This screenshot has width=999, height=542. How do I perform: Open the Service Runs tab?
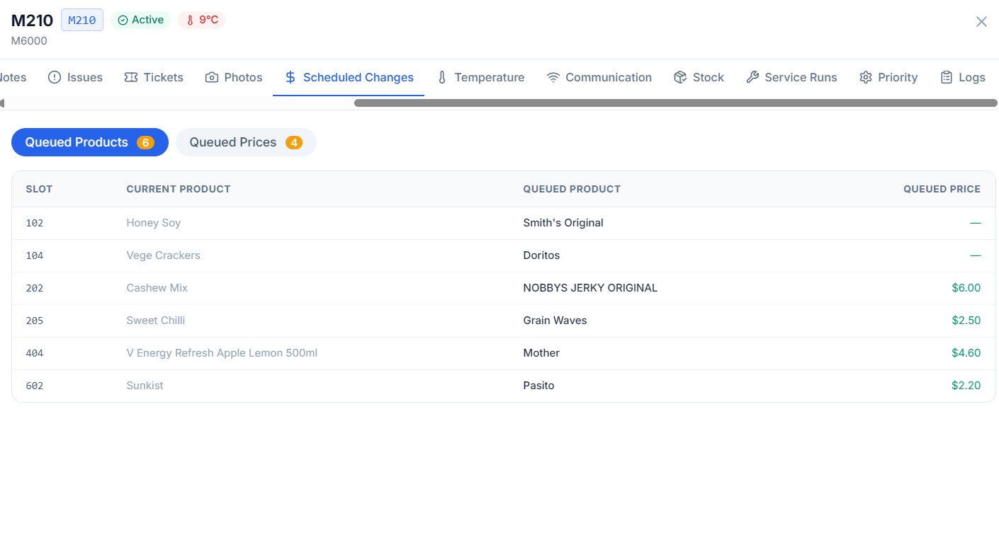[x=791, y=77]
